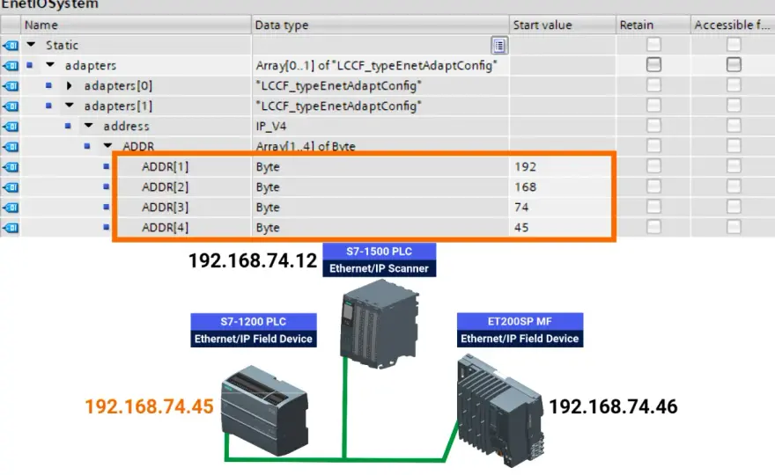Image resolution: width=775 pixels, height=475 pixels.
Task: Click the Accessible f... column header
Action: coord(733,25)
